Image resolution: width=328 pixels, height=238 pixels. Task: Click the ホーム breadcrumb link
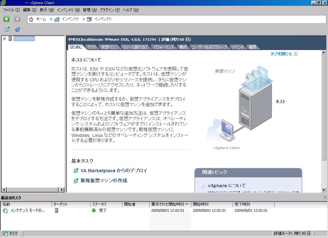(41, 19)
